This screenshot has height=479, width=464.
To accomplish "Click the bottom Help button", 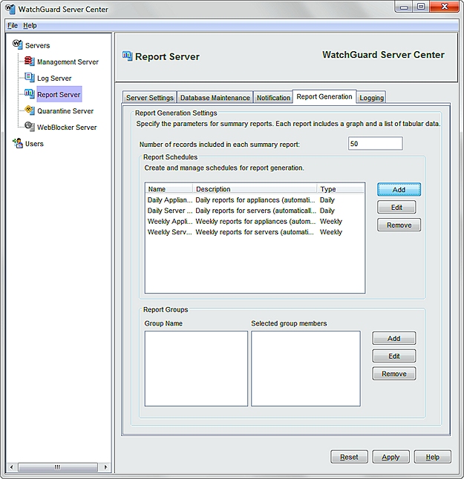I will tap(432, 457).
